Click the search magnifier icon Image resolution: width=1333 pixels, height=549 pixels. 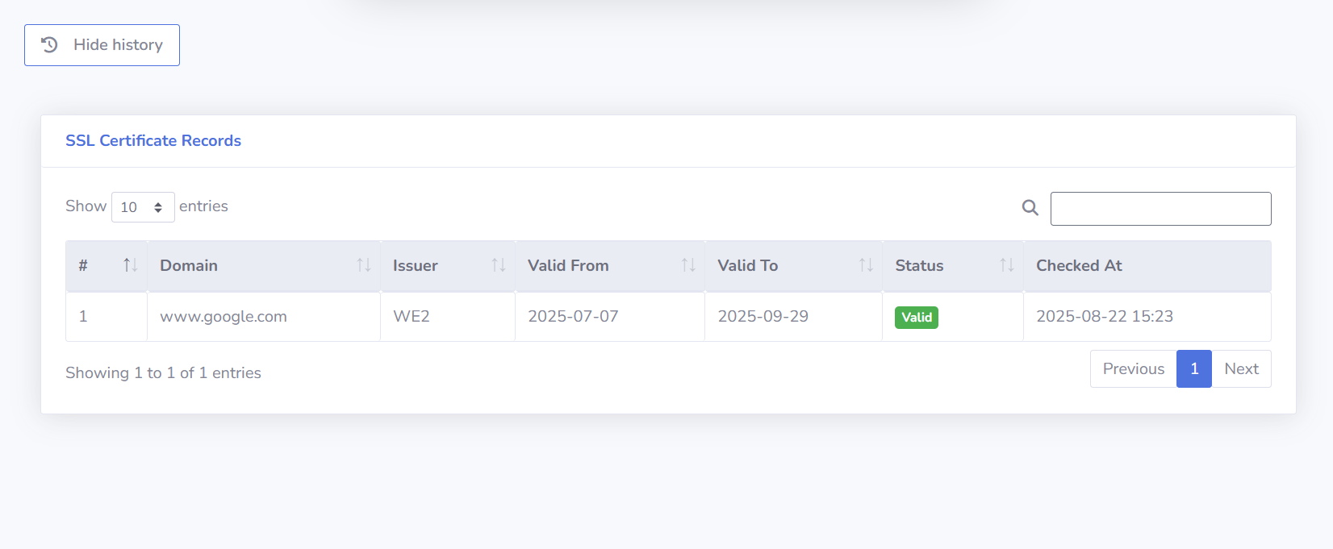pyautogui.click(x=1030, y=208)
